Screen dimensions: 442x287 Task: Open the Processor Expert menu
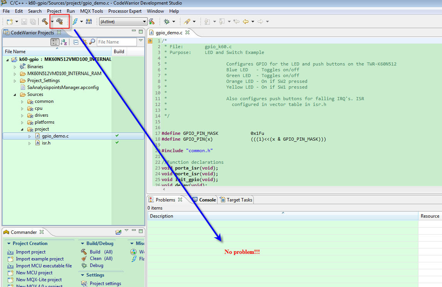[x=125, y=11]
